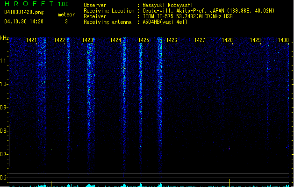Click the 0.8 kHz axis label
The image size is (294, 187).
pos(4,131)
